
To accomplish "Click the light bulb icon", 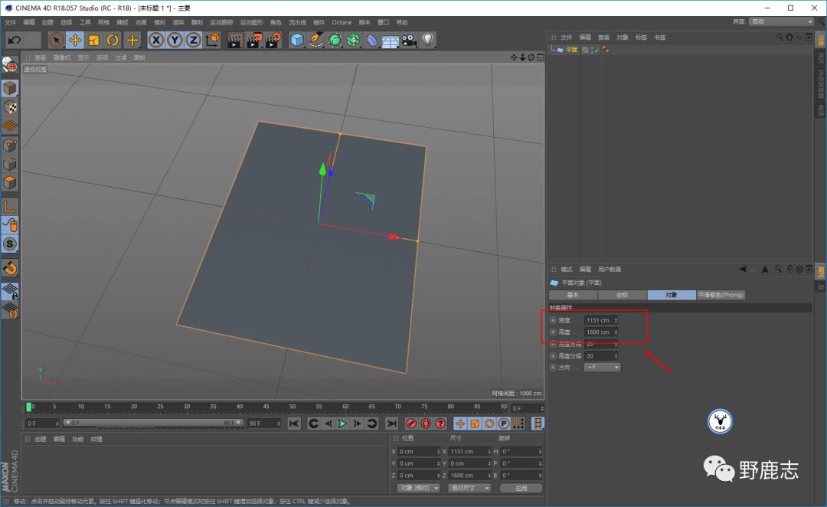I will [427, 40].
